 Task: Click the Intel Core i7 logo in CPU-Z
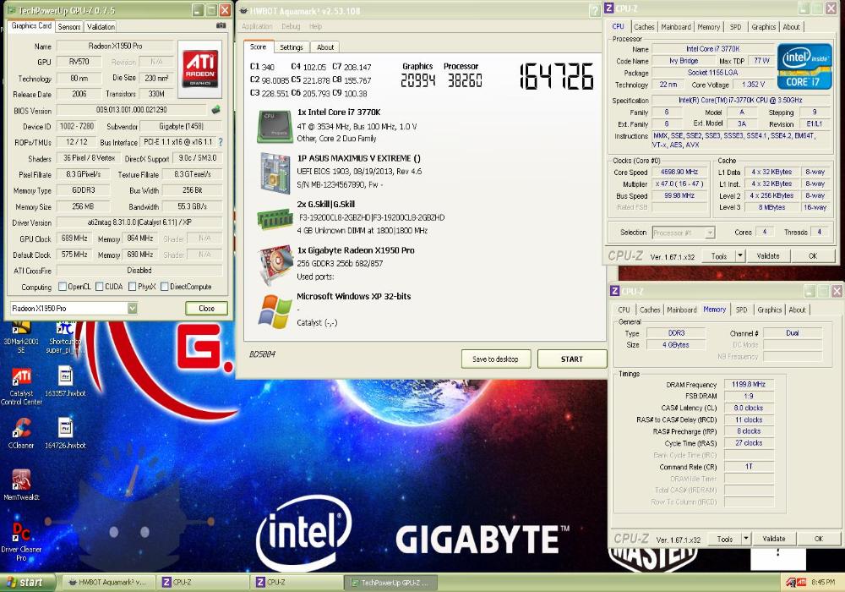[804, 67]
